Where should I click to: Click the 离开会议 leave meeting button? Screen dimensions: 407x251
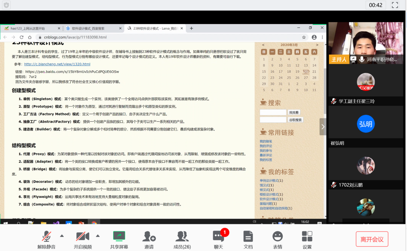(372, 239)
